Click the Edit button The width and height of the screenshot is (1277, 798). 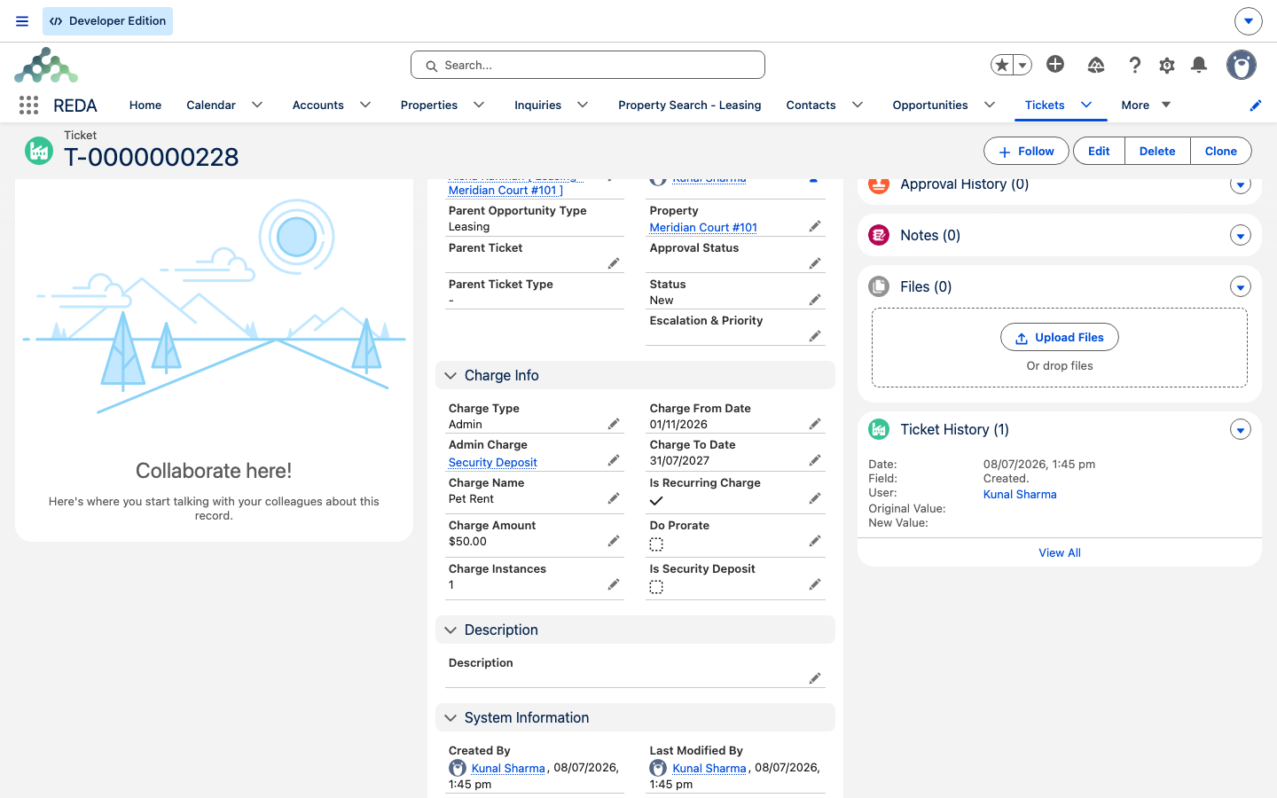pos(1099,152)
